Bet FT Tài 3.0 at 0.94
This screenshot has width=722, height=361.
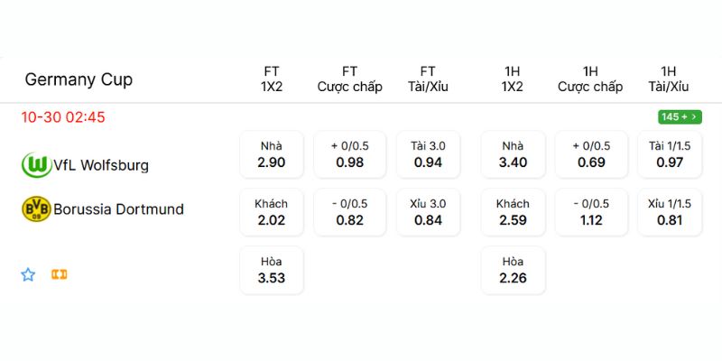click(428, 154)
